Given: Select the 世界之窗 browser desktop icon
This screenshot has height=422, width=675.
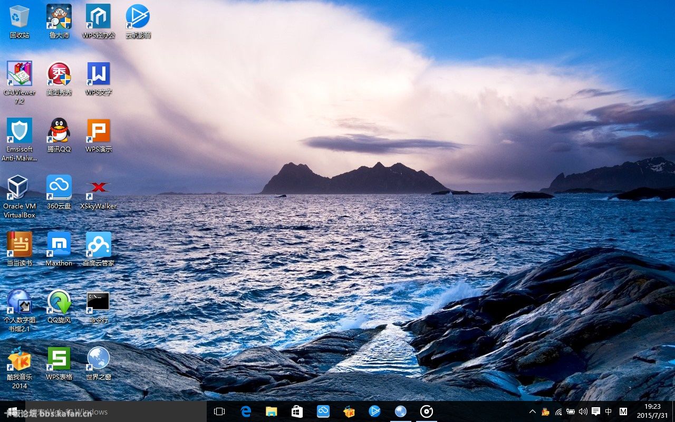Looking at the screenshot, I should (99, 363).
